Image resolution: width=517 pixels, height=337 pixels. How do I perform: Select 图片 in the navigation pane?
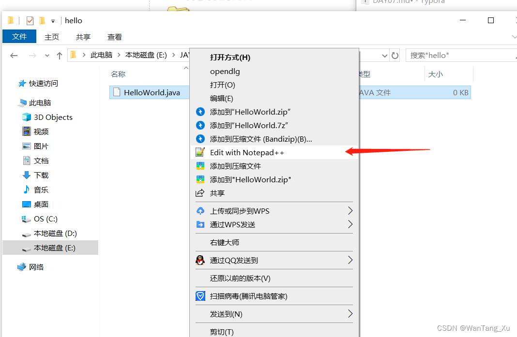point(41,147)
